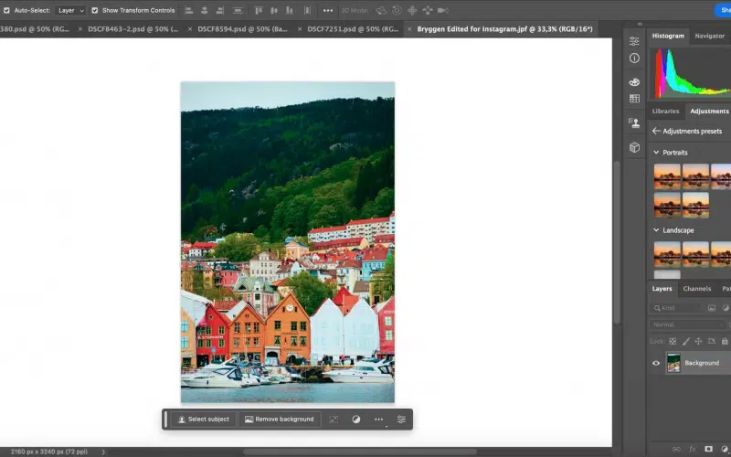Toggle Show Transform Controls checkbox

point(95,10)
